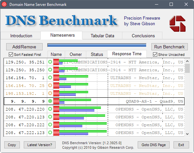This screenshot has height=153, width=194.
Task: Select the IP address 156.154.70.25
Action: click(25, 86)
